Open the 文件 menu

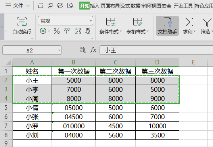pos(18,6)
